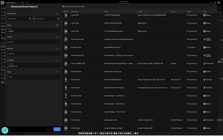This screenshot has height=140, width=223.
Task: Open the notifications icon at top right
Action: point(215,2)
